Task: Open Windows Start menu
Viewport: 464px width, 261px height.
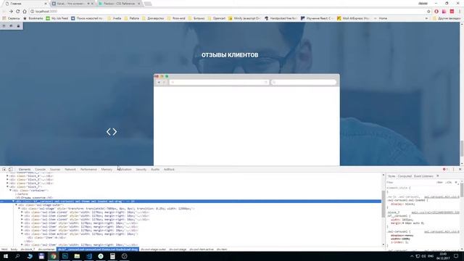Action: [6, 256]
